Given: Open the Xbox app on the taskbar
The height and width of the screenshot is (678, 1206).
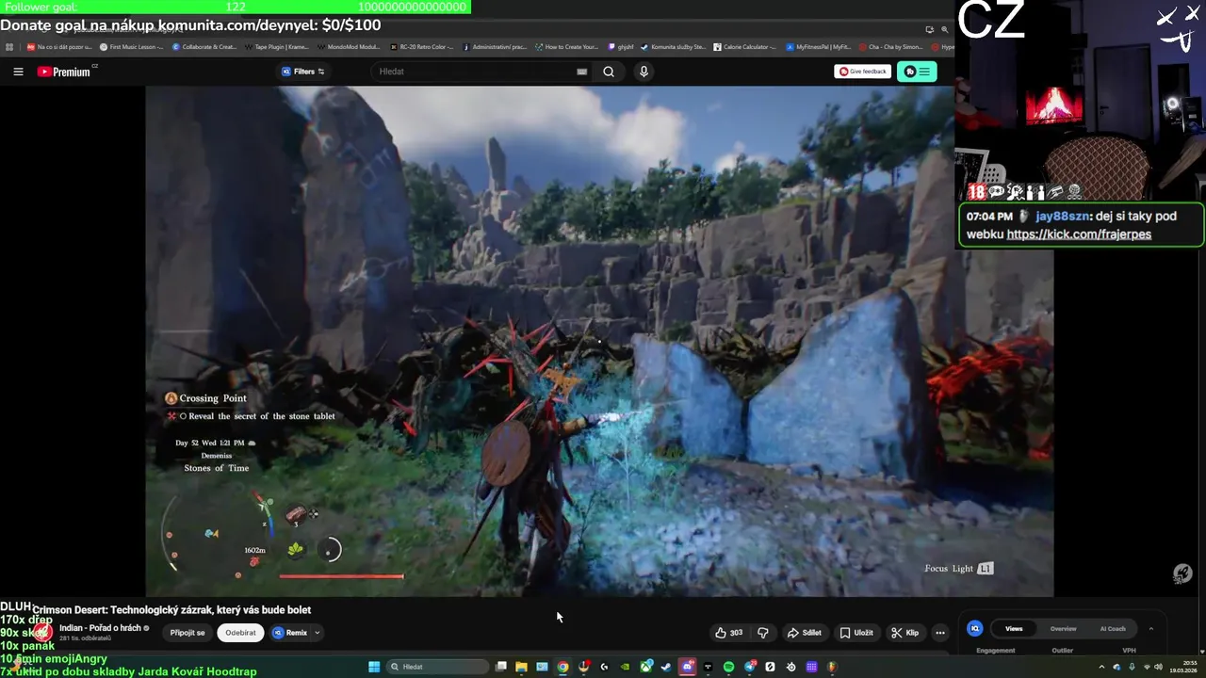Looking at the screenshot, I should pos(645,667).
